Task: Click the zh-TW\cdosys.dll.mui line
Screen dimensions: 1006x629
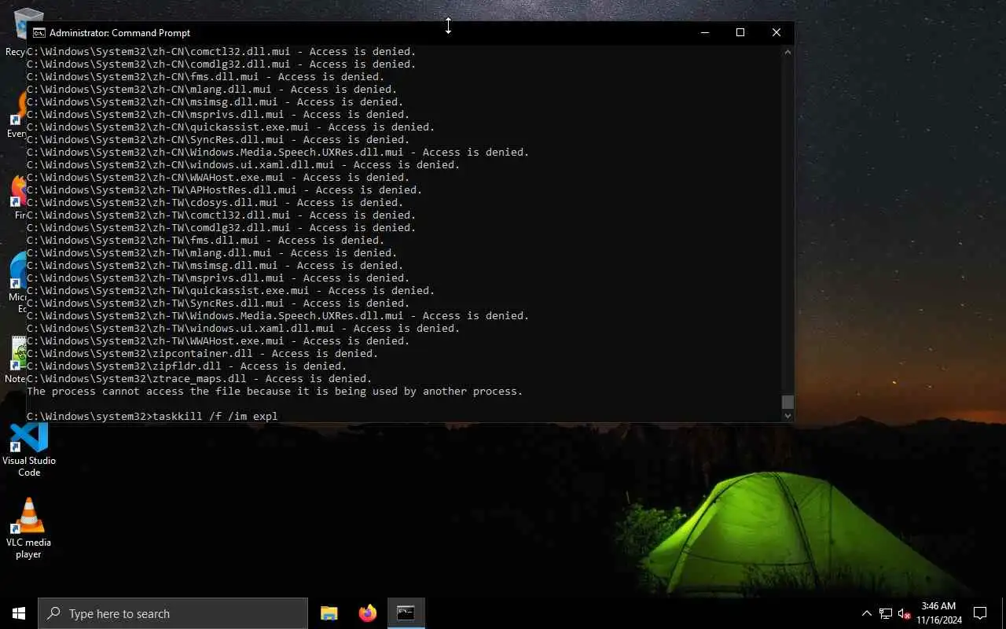Action: 215,202
